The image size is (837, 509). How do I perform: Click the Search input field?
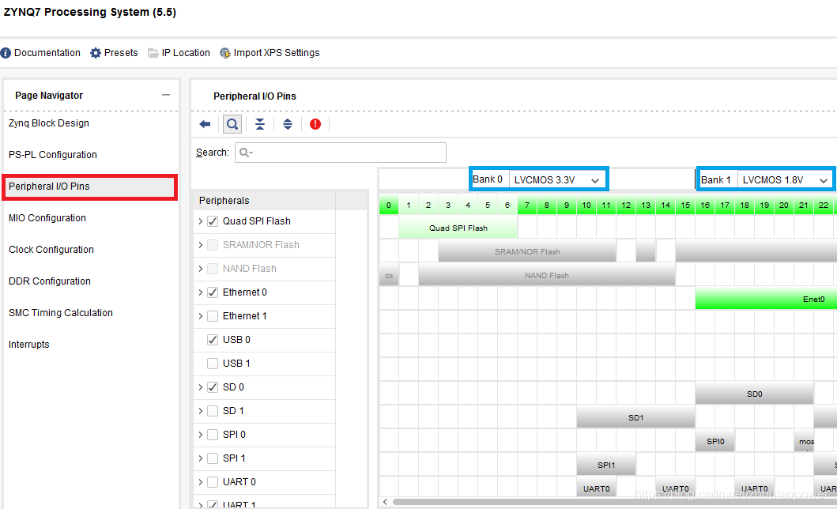click(341, 153)
